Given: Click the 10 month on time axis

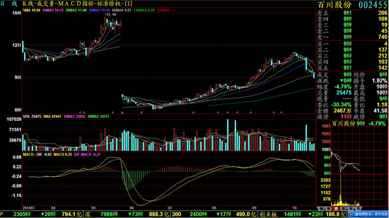Looking at the screenshot, I should pyautogui.click(x=295, y=208).
